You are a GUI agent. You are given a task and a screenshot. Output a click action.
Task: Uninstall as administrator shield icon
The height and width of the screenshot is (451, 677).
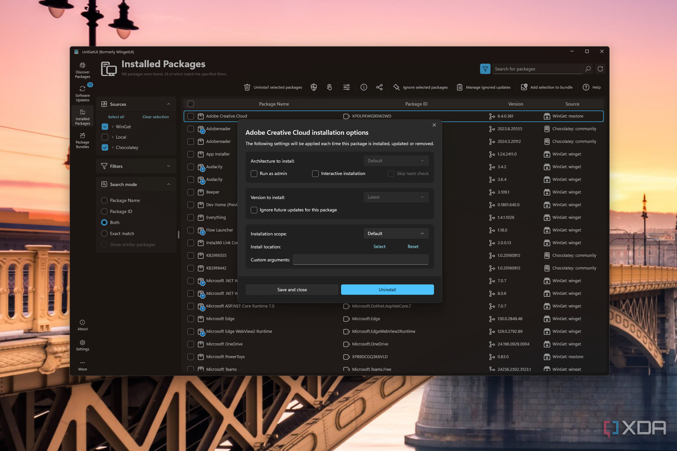tap(313, 87)
